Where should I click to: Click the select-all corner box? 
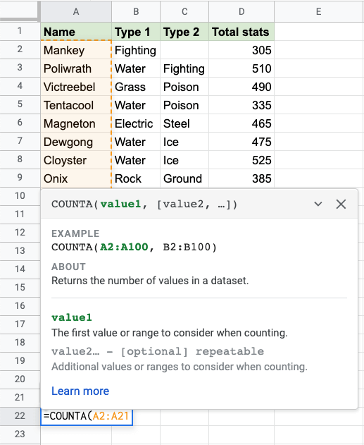pos(19,11)
